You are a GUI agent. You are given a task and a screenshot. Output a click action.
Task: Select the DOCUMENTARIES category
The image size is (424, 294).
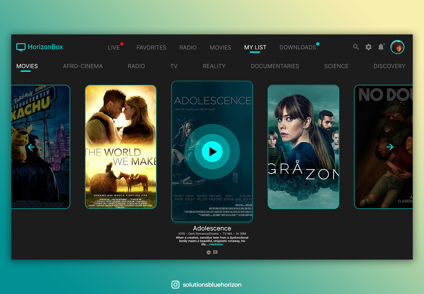(275, 66)
